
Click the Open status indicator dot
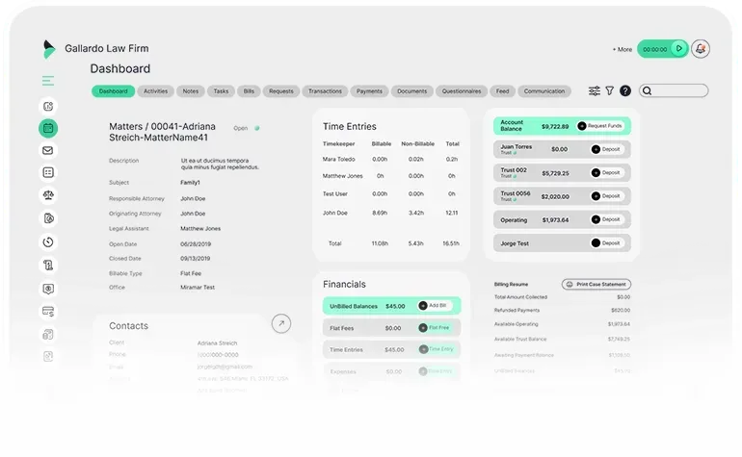click(x=257, y=128)
